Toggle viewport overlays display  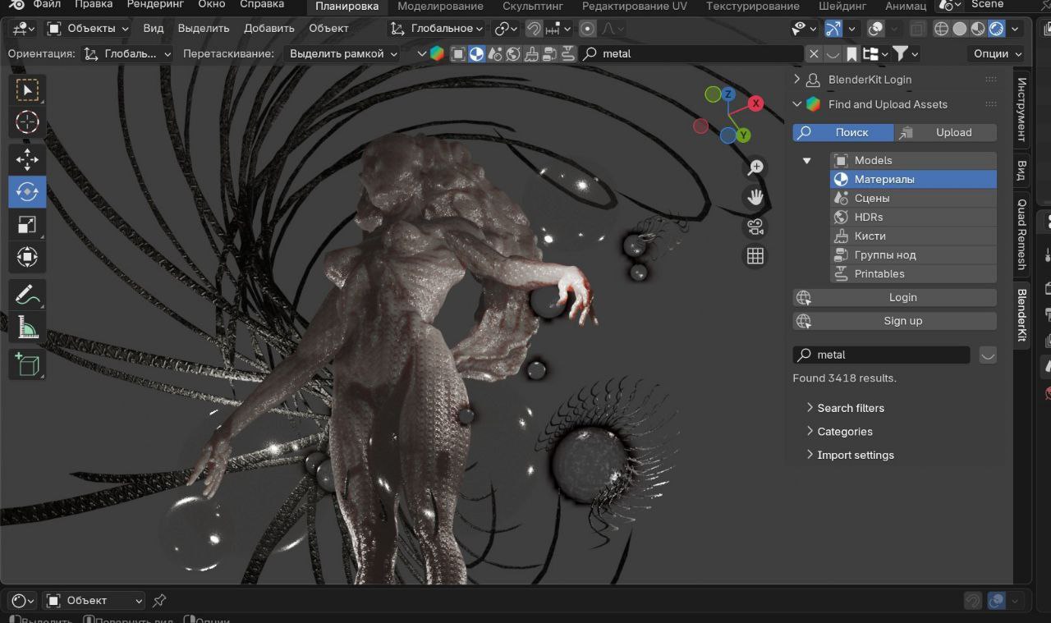[876, 29]
